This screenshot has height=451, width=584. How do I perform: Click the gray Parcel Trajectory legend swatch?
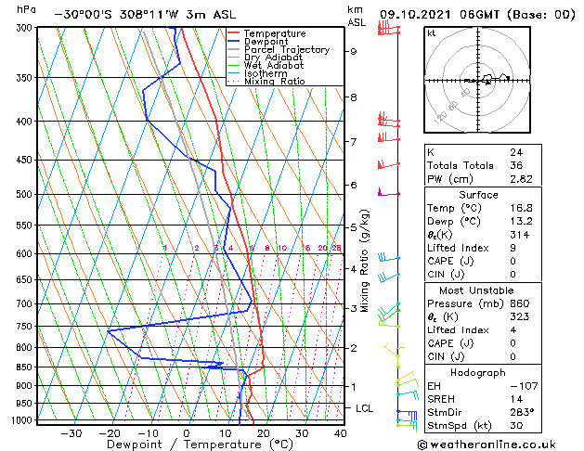coord(234,49)
